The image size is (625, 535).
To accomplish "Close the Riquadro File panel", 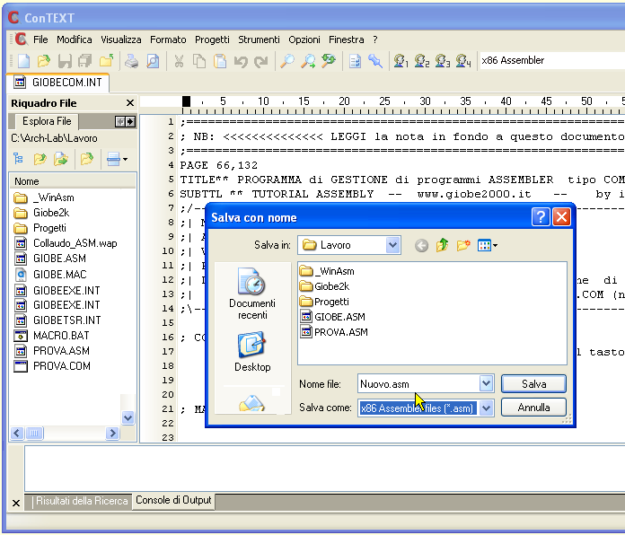I will [x=130, y=103].
